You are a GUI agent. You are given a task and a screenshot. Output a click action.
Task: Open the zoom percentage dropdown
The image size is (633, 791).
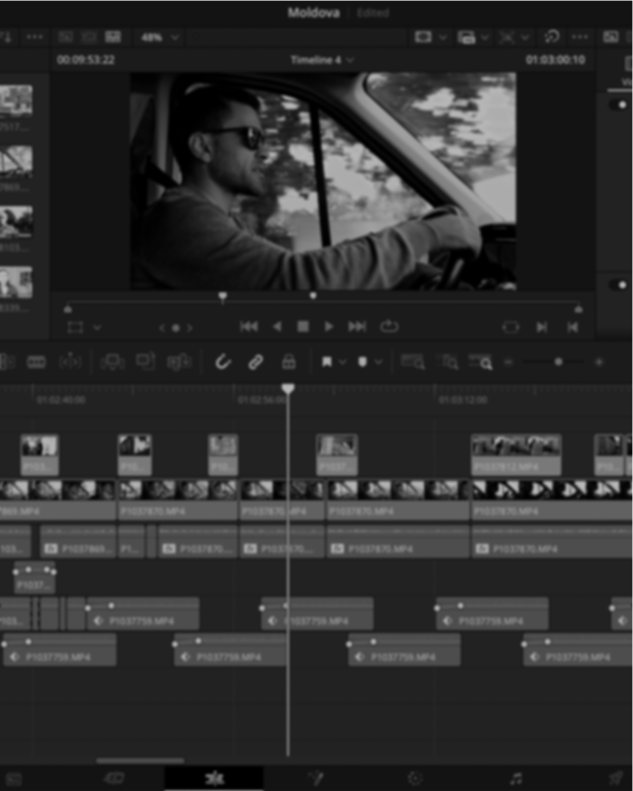point(174,37)
